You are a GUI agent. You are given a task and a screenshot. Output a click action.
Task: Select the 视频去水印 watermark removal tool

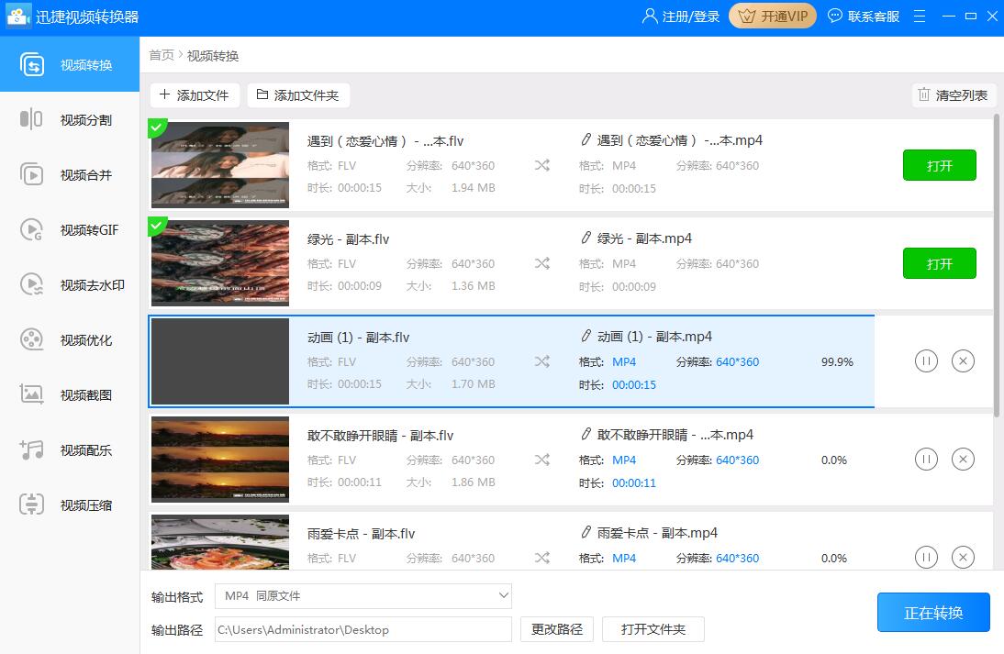coord(69,284)
